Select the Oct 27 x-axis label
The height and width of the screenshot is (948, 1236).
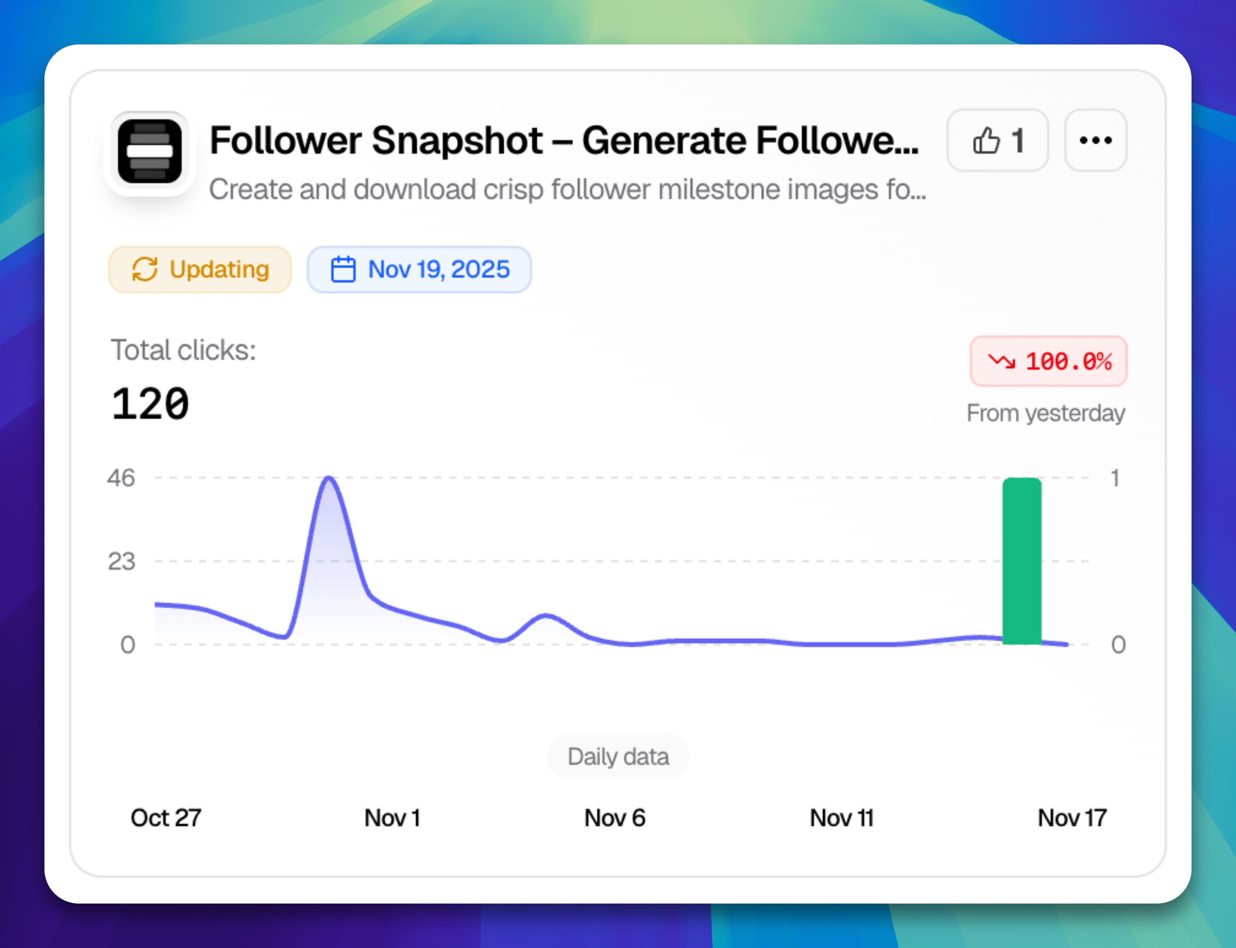tap(166, 817)
